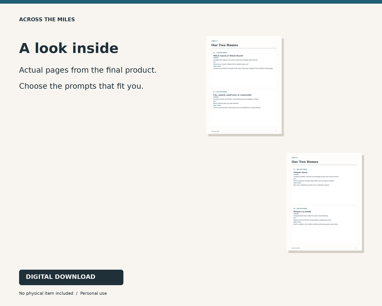
Task: Click 'Our Two Homes' heading on first page
Action: click(224, 45)
